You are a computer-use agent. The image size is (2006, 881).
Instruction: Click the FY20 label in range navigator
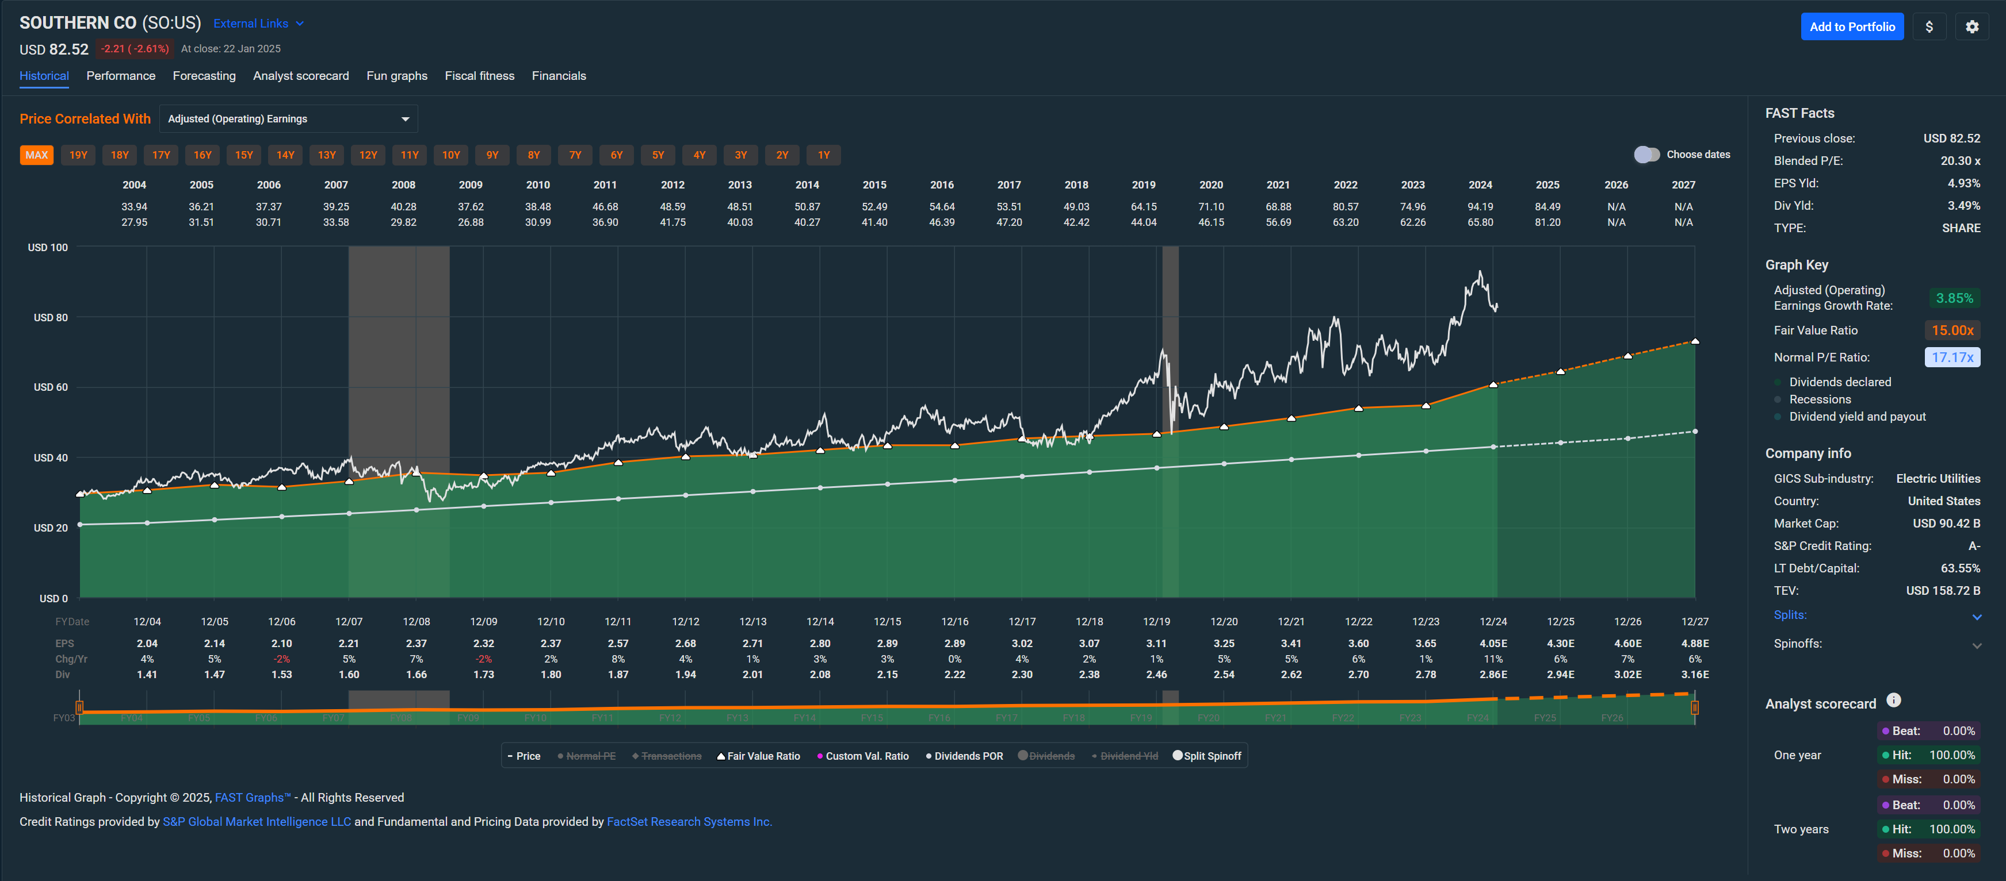tap(1209, 718)
